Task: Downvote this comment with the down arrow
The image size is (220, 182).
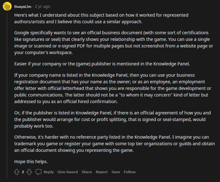Action: (x=29, y=172)
